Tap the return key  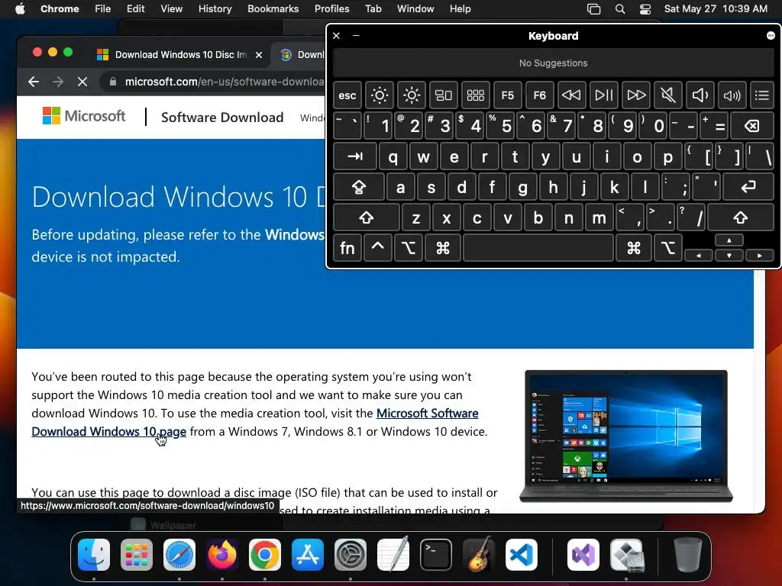[x=748, y=187]
